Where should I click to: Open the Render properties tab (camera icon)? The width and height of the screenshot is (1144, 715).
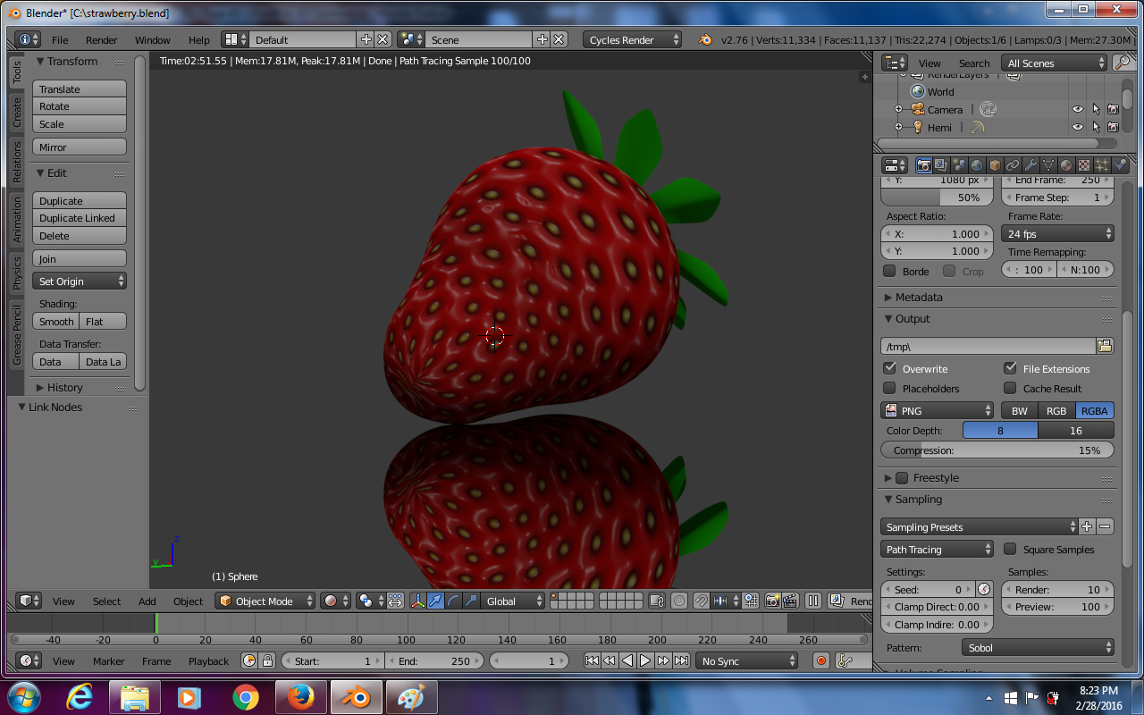(924, 165)
